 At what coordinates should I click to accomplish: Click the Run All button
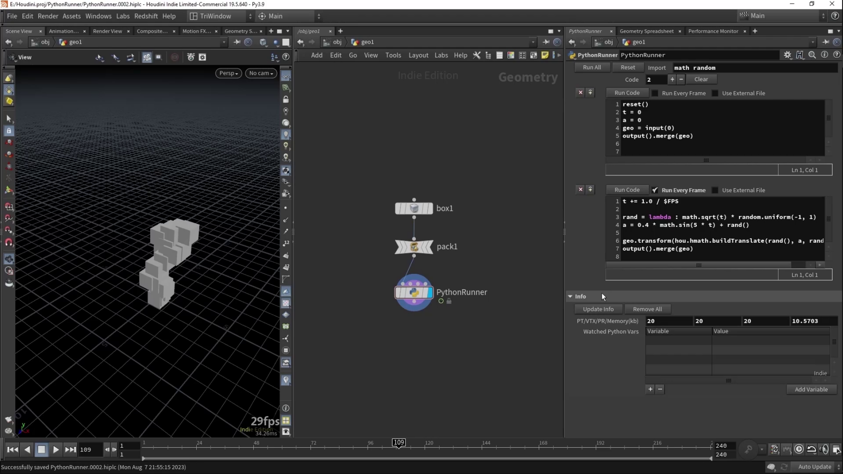click(592, 67)
